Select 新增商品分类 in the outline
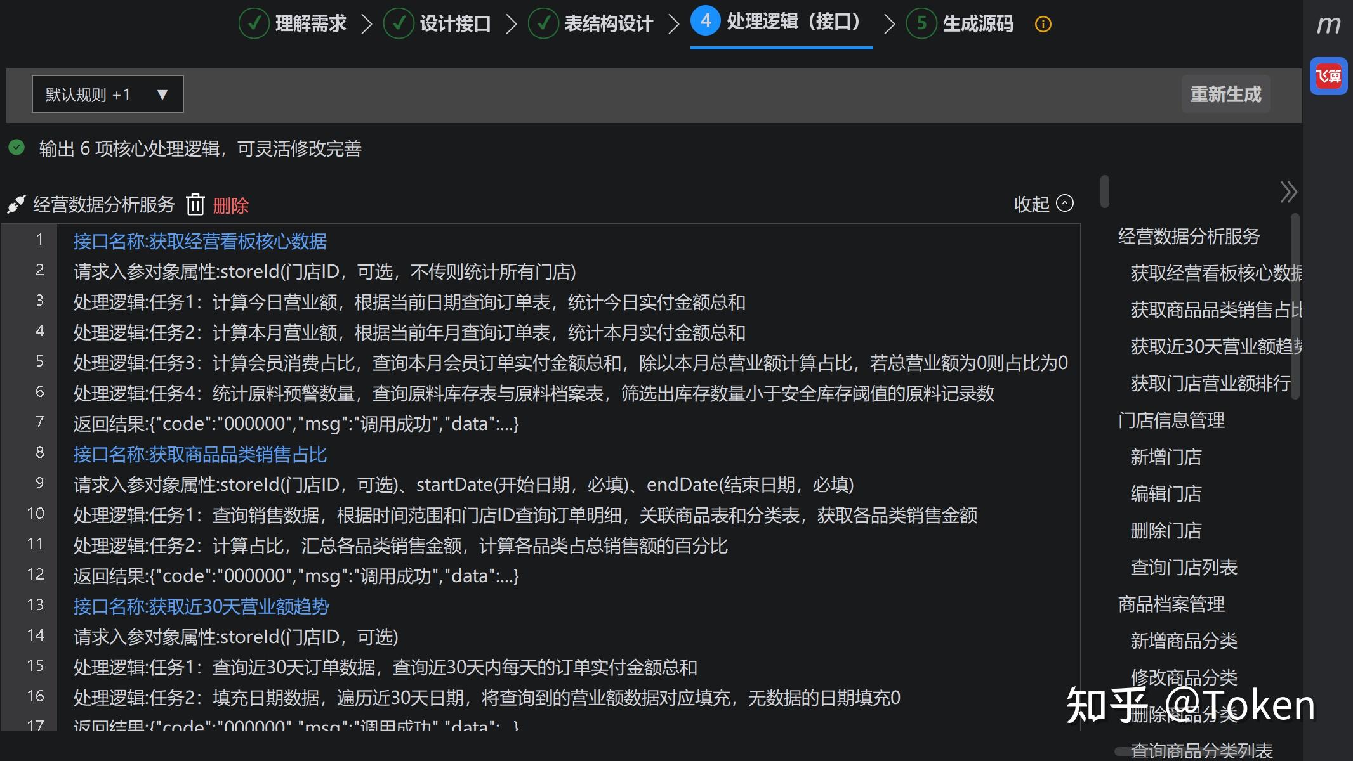1353x761 pixels. point(1184,641)
